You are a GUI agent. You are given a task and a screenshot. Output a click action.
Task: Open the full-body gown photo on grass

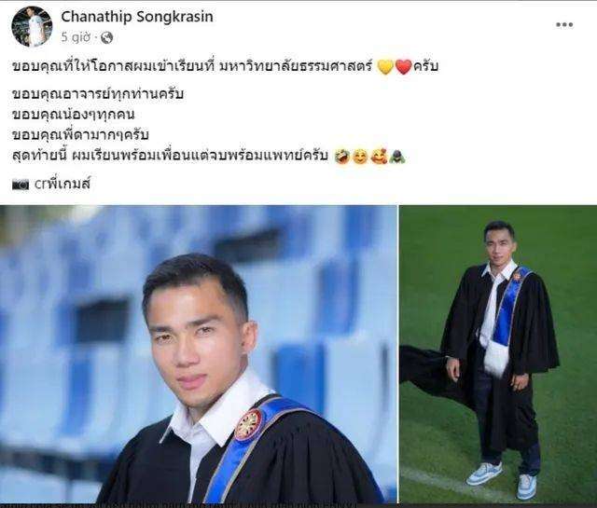click(498, 354)
